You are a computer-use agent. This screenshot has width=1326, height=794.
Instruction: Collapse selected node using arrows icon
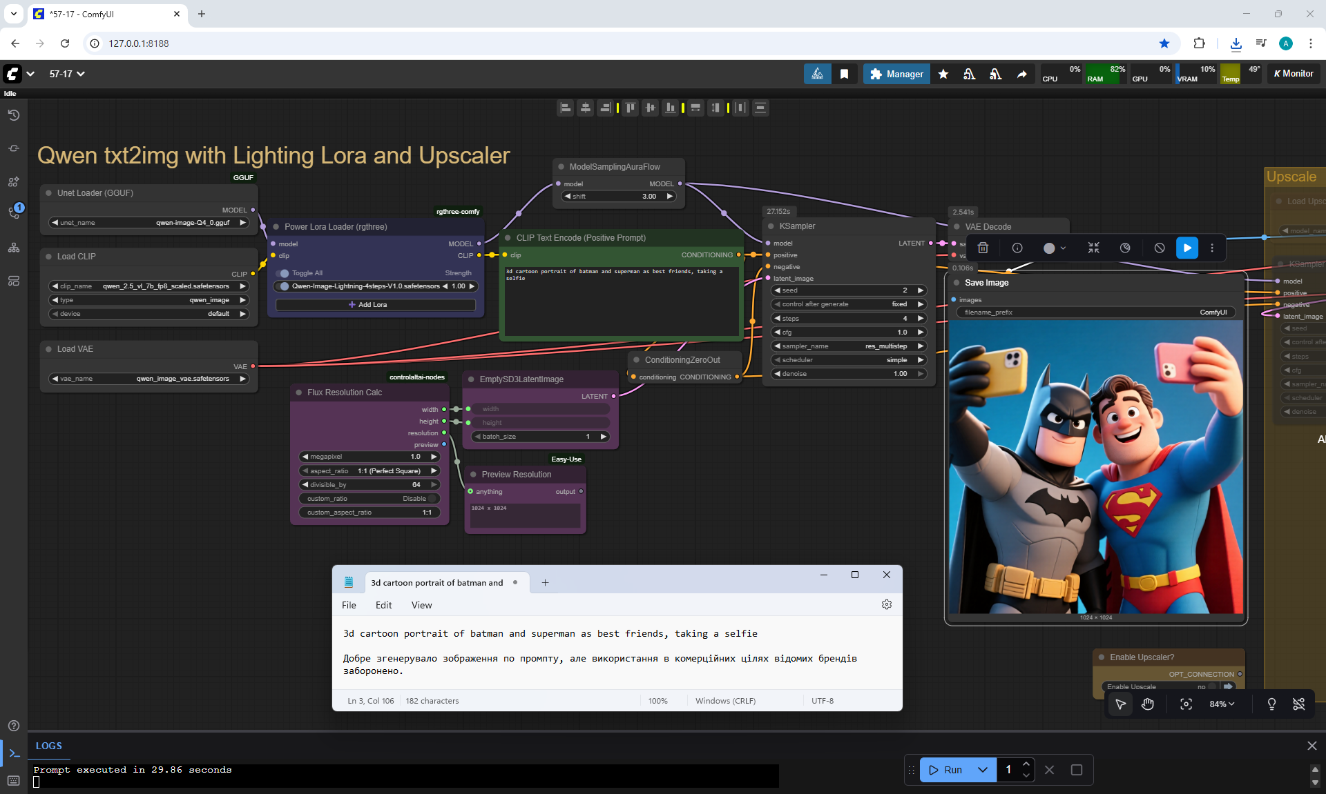coord(1093,248)
